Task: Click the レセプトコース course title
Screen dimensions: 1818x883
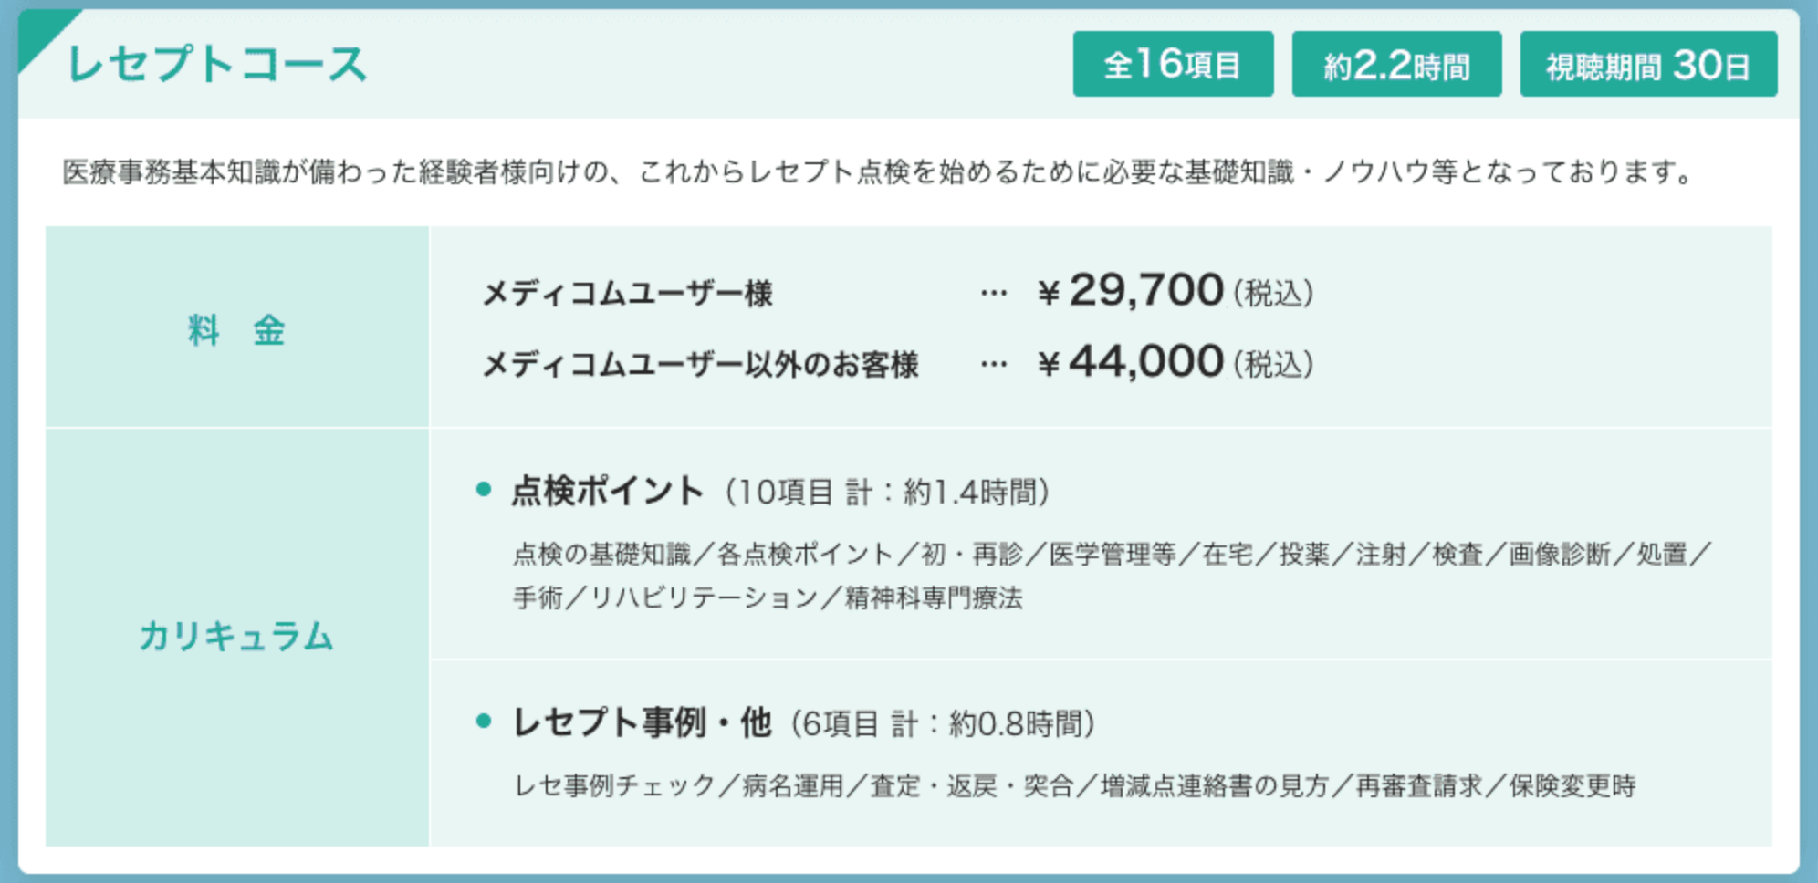Action: coord(217,65)
